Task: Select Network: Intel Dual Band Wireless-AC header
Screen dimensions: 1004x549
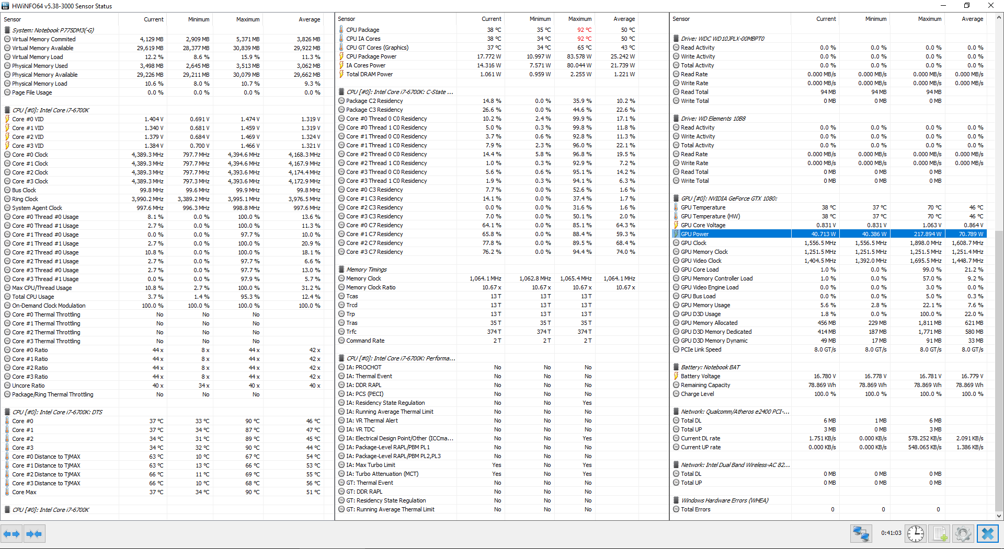Action: click(735, 465)
